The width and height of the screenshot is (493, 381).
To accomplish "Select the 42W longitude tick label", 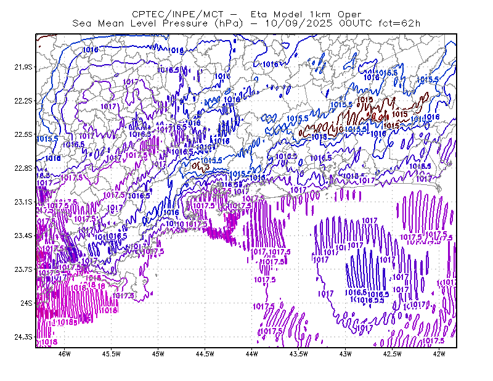I will [x=439, y=354].
